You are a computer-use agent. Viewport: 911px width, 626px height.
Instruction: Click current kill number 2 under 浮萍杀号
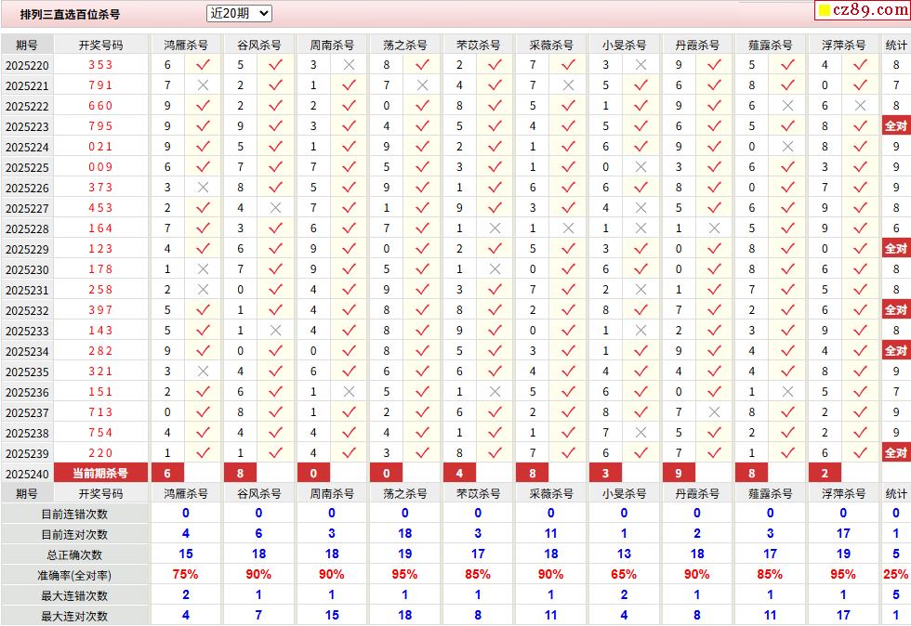(x=825, y=474)
